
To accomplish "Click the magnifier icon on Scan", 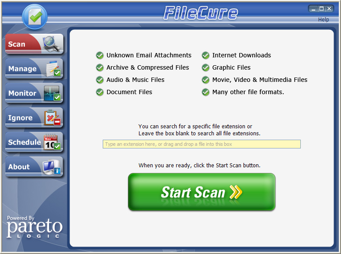I will 52,43.
